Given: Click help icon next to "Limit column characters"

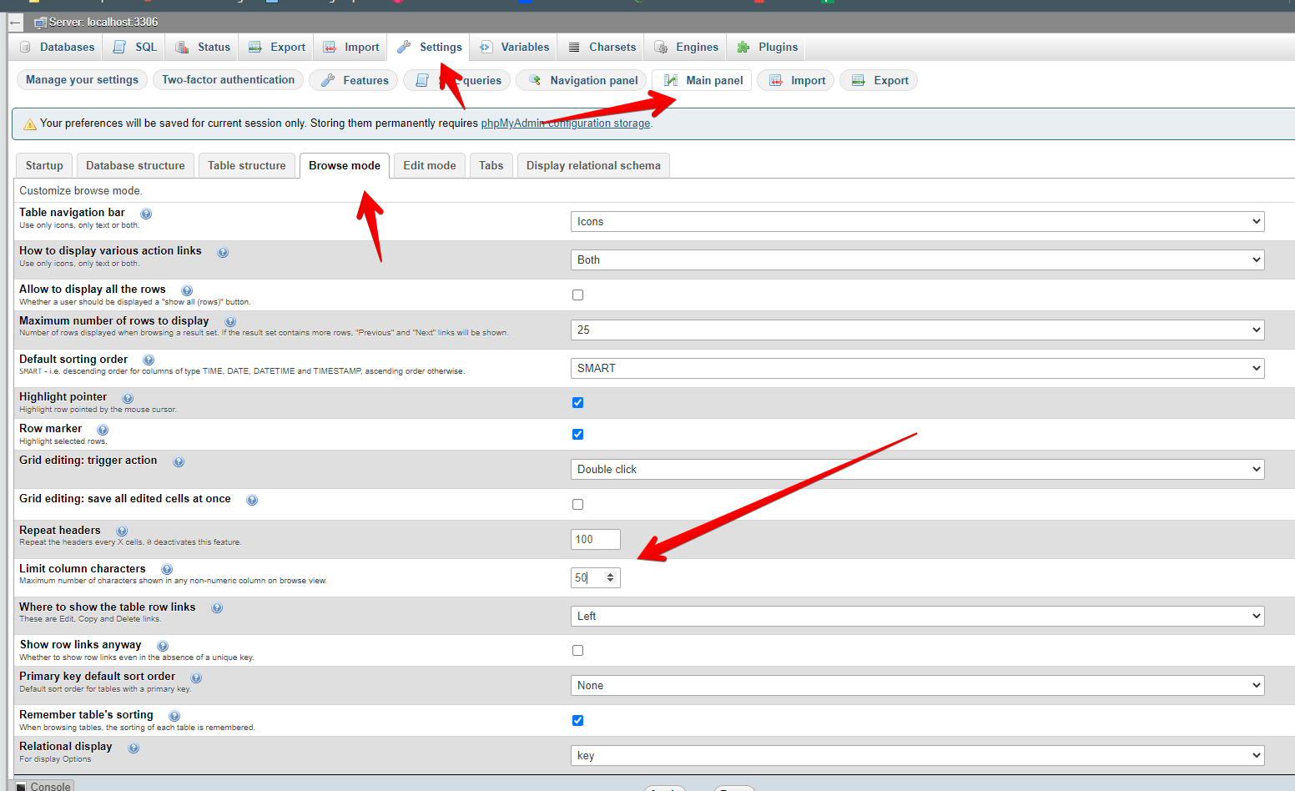Looking at the screenshot, I should pyautogui.click(x=167, y=568).
